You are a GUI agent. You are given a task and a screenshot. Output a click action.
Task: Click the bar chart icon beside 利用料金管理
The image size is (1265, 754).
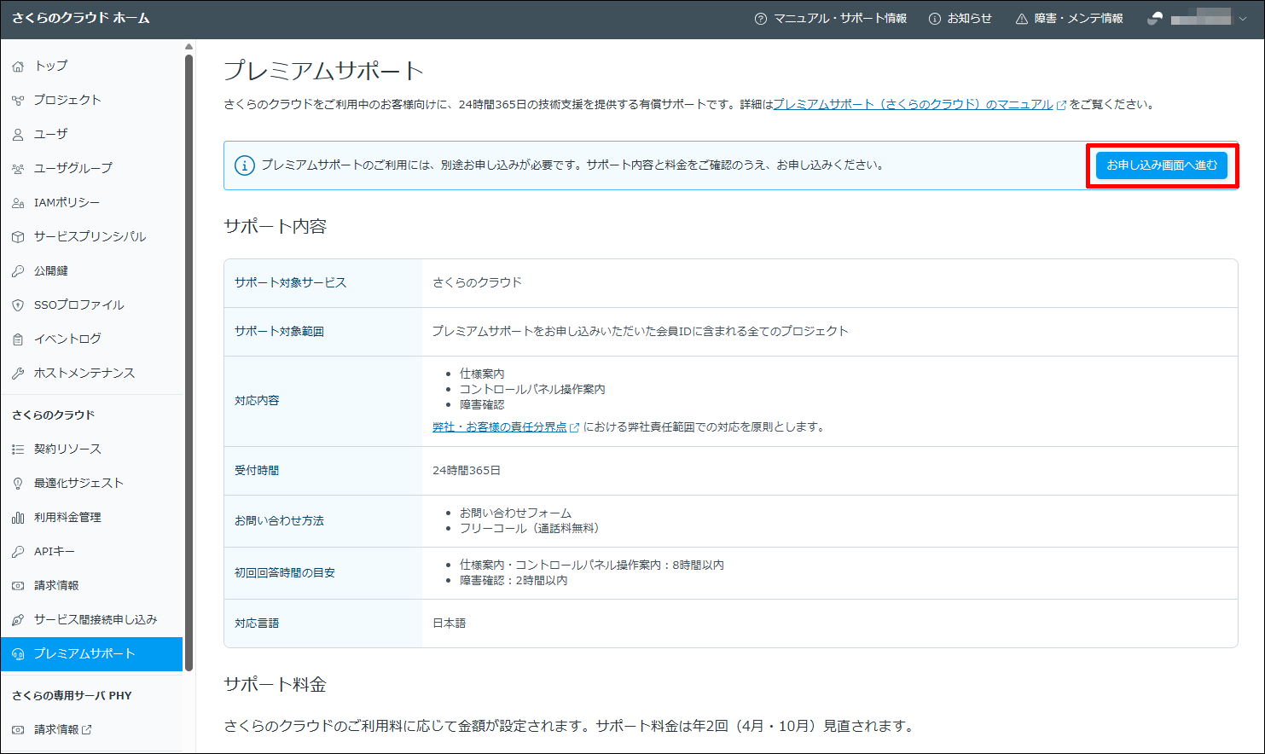(18, 518)
